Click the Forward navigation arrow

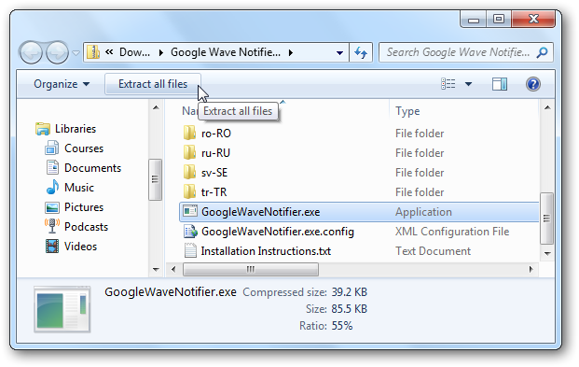57,52
